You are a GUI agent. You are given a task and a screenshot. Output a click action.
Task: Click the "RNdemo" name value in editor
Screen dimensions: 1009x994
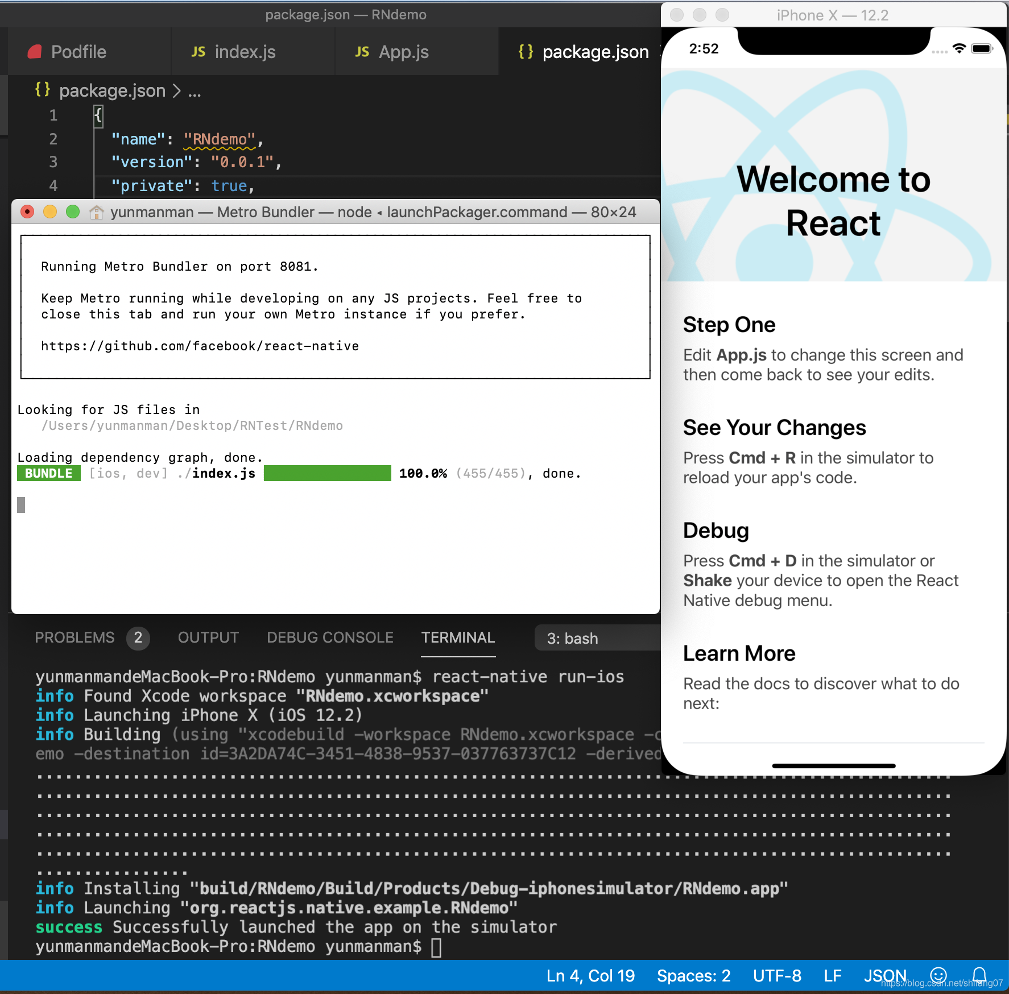point(220,139)
